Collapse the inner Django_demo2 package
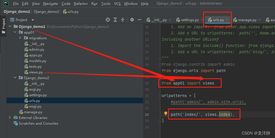The height and width of the screenshot is (138, 275). coord(15,78)
